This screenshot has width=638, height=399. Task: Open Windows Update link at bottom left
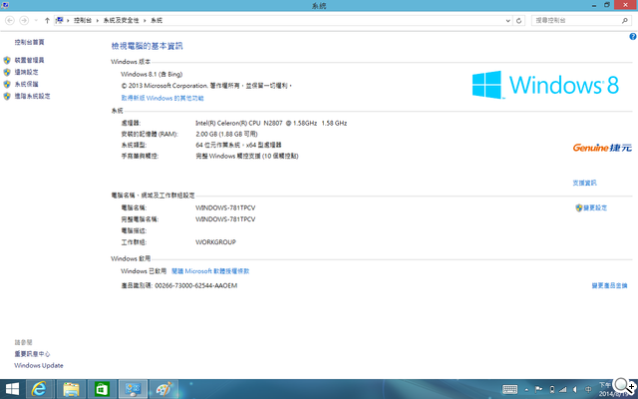click(38, 365)
